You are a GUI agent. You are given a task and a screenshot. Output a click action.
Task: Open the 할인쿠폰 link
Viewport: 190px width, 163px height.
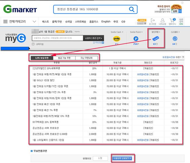point(156,32)
